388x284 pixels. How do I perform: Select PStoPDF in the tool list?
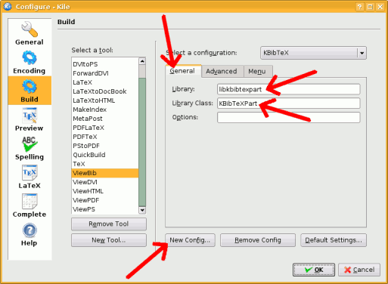coord(105,146)
